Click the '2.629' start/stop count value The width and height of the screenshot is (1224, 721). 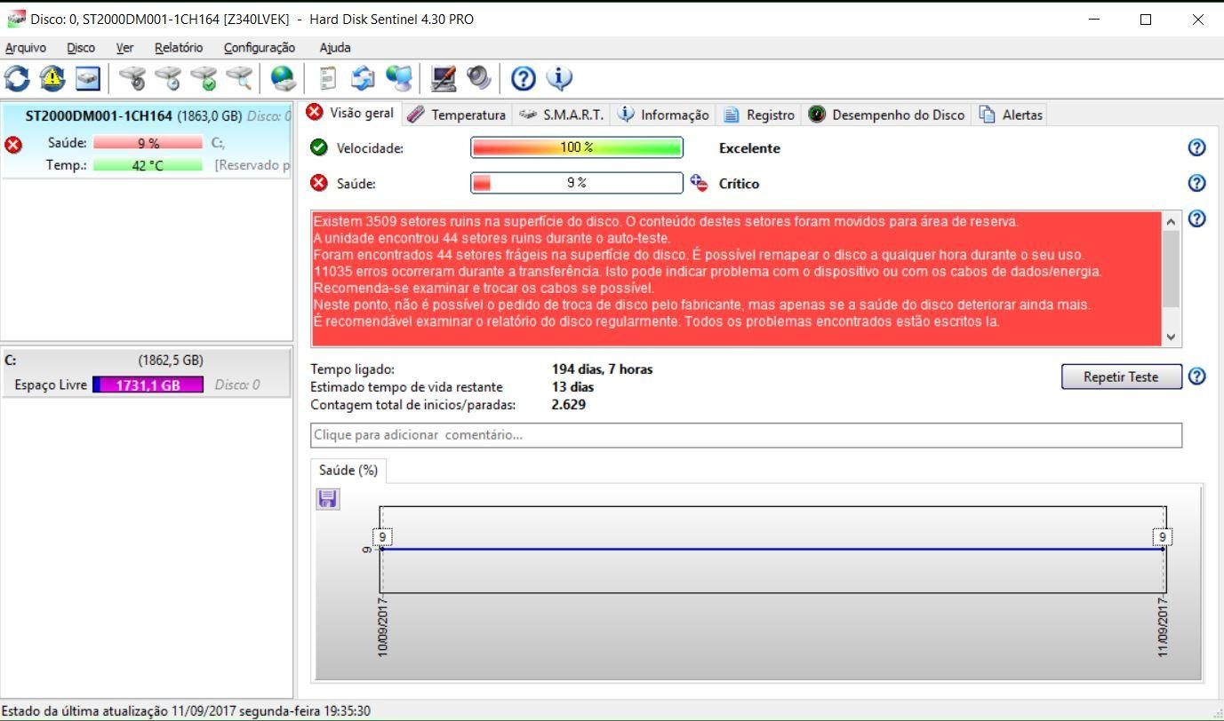[568, 405]
